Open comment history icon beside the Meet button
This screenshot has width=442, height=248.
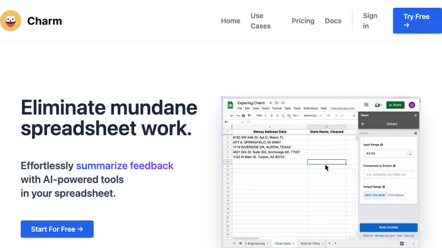pos(366,105)
